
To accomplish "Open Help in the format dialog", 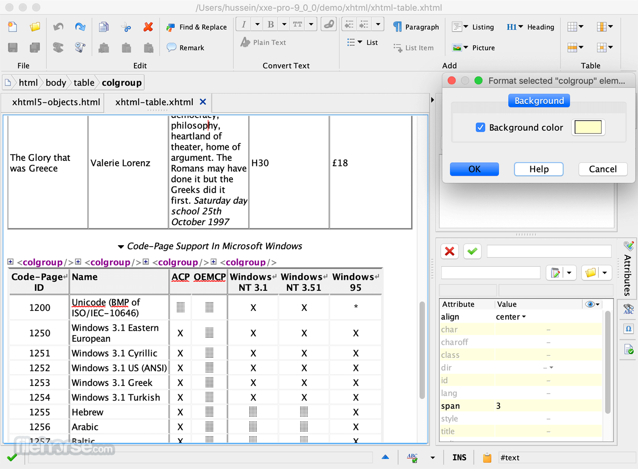I will [x=539, y=169].
